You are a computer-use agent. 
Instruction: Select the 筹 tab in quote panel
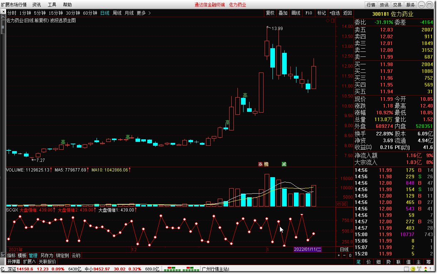[428, 262]
